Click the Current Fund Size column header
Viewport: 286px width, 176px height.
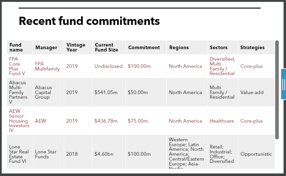click(x=109, y=48)
